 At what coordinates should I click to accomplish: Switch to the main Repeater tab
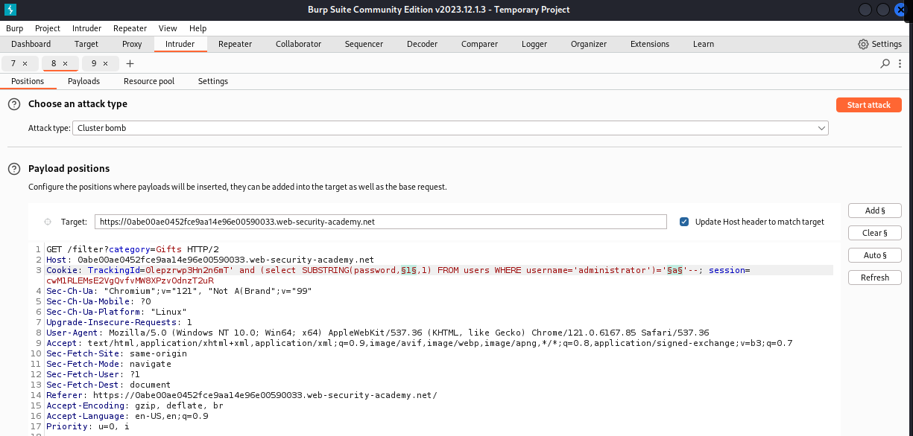(235, 44)
